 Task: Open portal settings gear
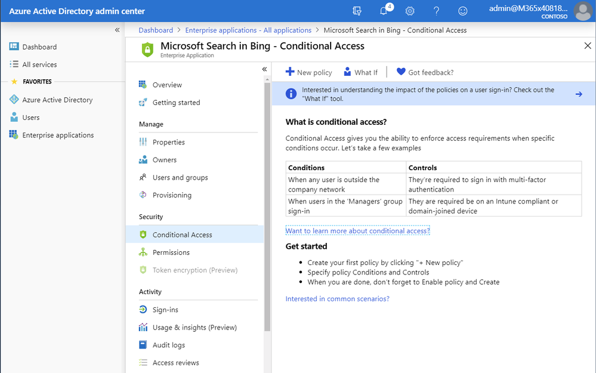point(410,11)
